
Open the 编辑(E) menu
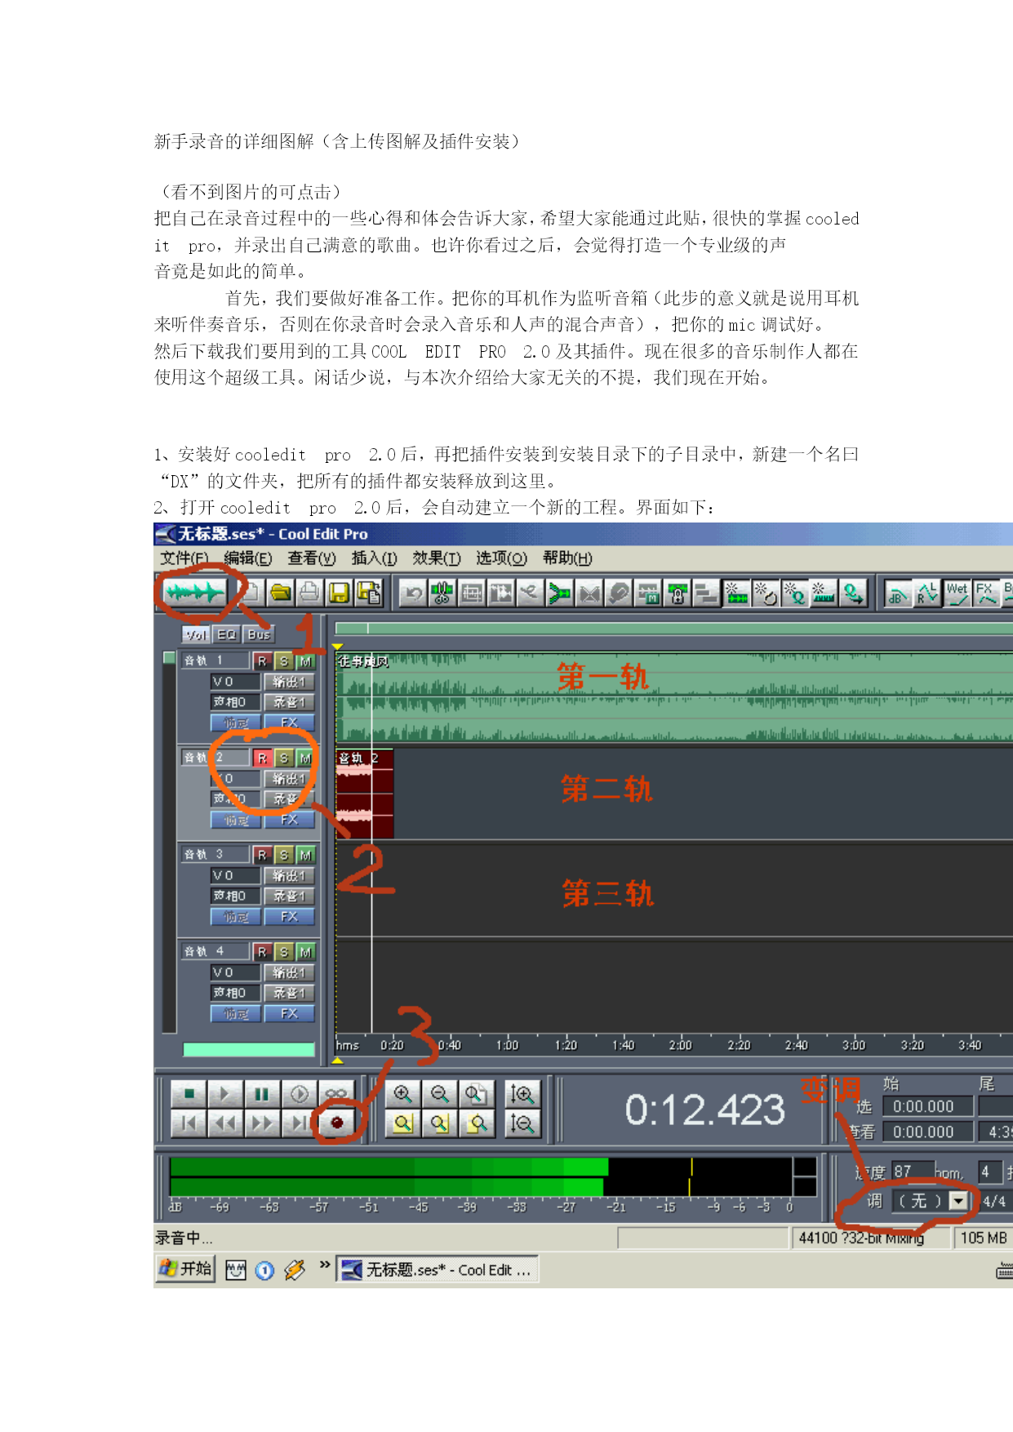tap(248, 558)
